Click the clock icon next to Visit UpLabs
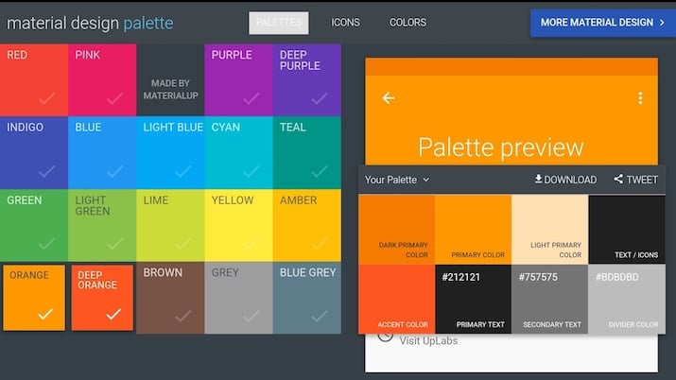Image resolution: width=676 pixels, height=380 pixels. click(385, 337)
